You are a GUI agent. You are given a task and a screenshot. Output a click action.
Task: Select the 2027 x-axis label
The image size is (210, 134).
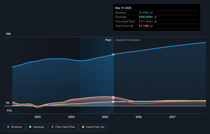click(172, 117)
